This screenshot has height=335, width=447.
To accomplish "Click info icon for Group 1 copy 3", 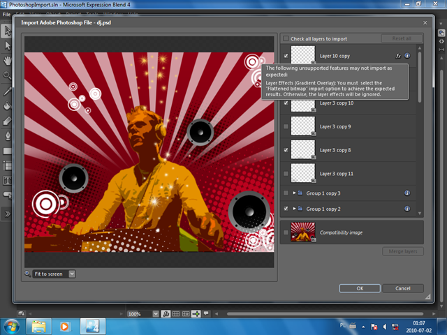I will (407, 193).
